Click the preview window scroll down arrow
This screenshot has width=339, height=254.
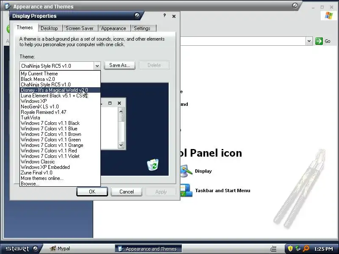pos(121,145)
